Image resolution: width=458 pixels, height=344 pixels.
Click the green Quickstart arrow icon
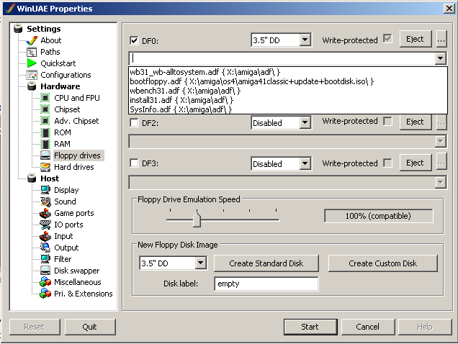[x=32, y=63]
